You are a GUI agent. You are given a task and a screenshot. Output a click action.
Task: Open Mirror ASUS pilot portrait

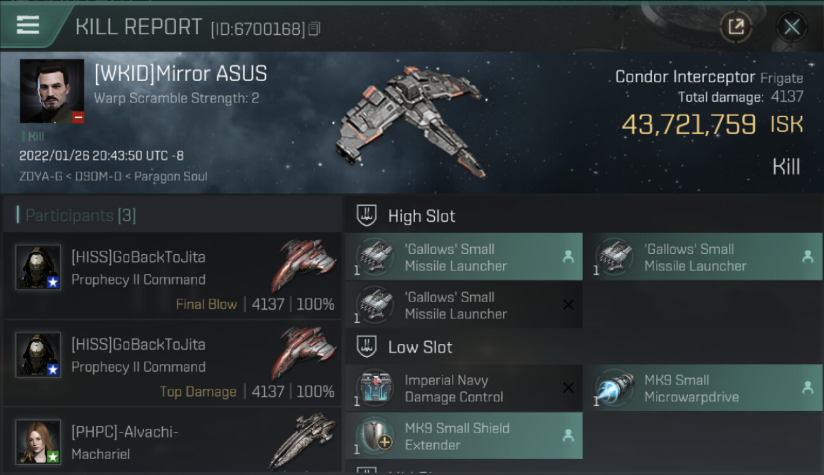click(52, 91)
